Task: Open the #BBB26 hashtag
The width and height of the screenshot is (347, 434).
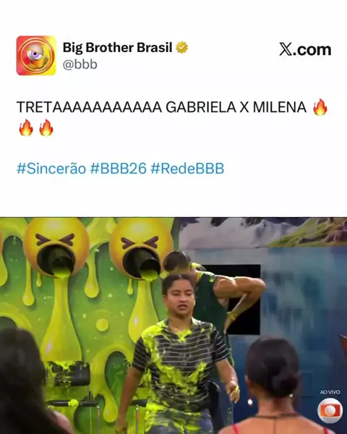Action: [118, 169]
